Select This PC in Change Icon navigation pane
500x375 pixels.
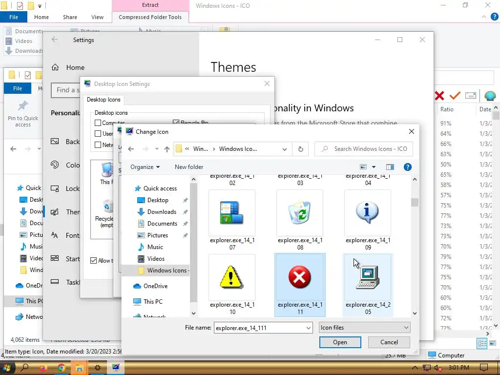coord(148,301)
